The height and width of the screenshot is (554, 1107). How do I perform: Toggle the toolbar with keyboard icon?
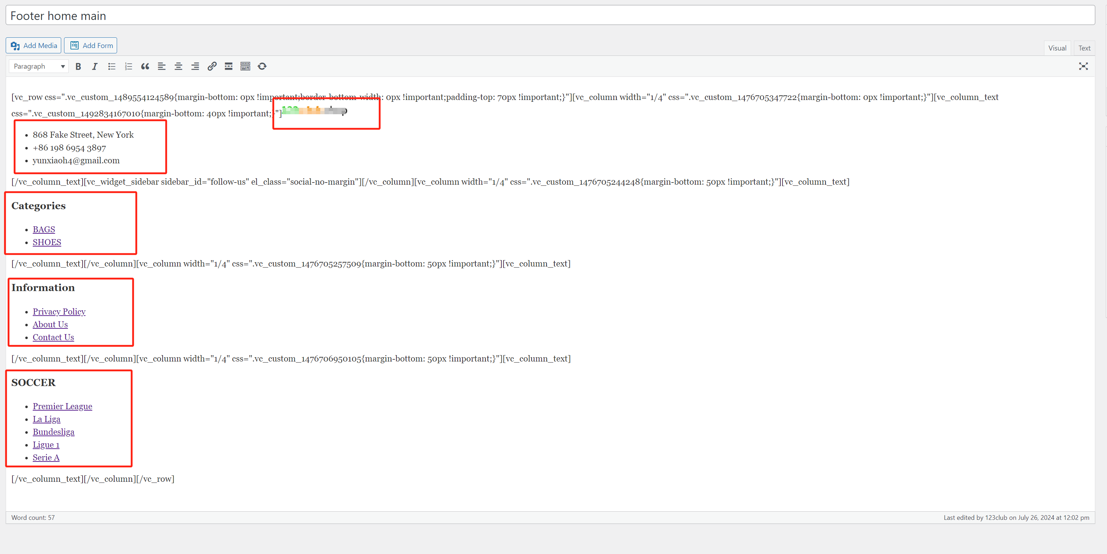tap(246, 66)
